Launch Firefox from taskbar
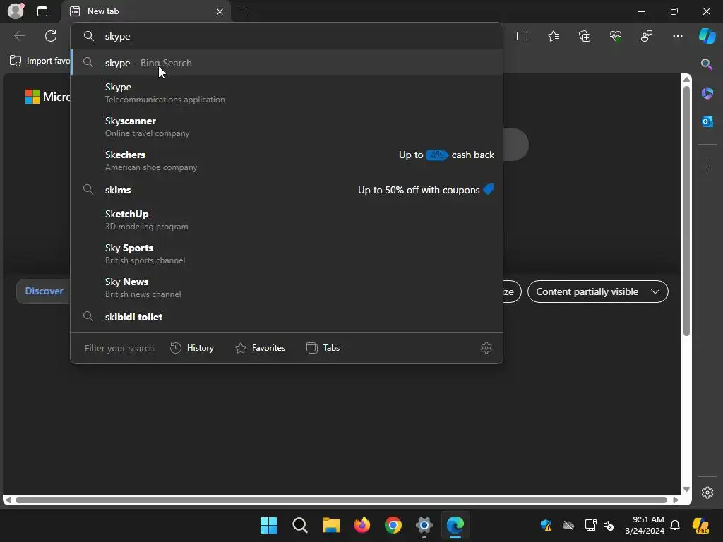Screen dimensions: 723x542 click(362, 525)
